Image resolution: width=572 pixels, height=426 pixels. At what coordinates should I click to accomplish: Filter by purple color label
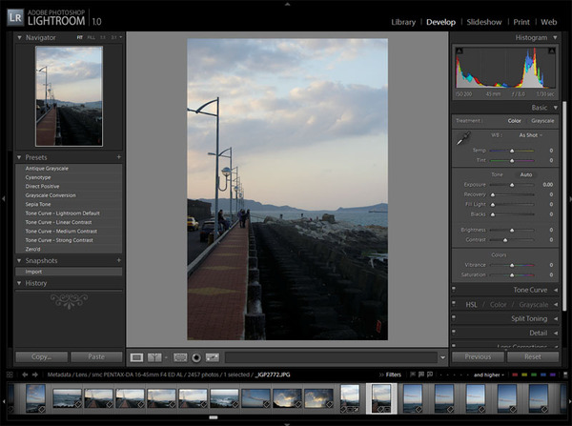tap(553, 375)
